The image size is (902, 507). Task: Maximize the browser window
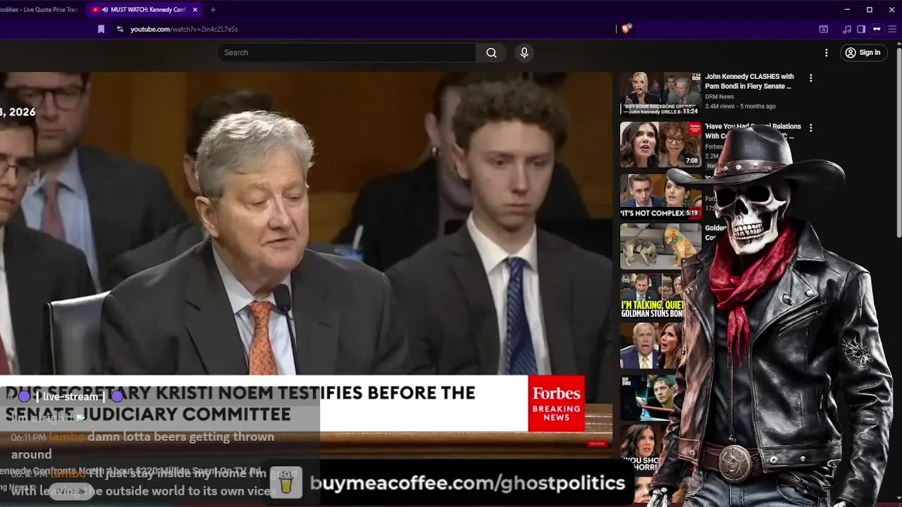point(869,10)
